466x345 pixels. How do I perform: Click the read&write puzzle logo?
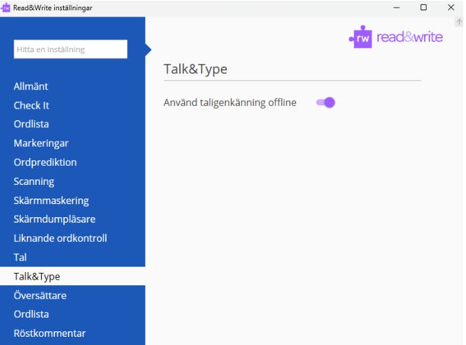[x=396, y=37]
